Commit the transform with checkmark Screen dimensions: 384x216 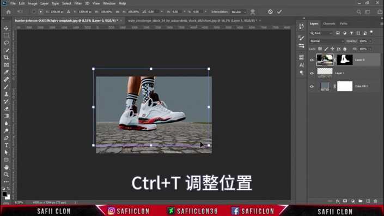pyautogui.click(x=279, y=11)
